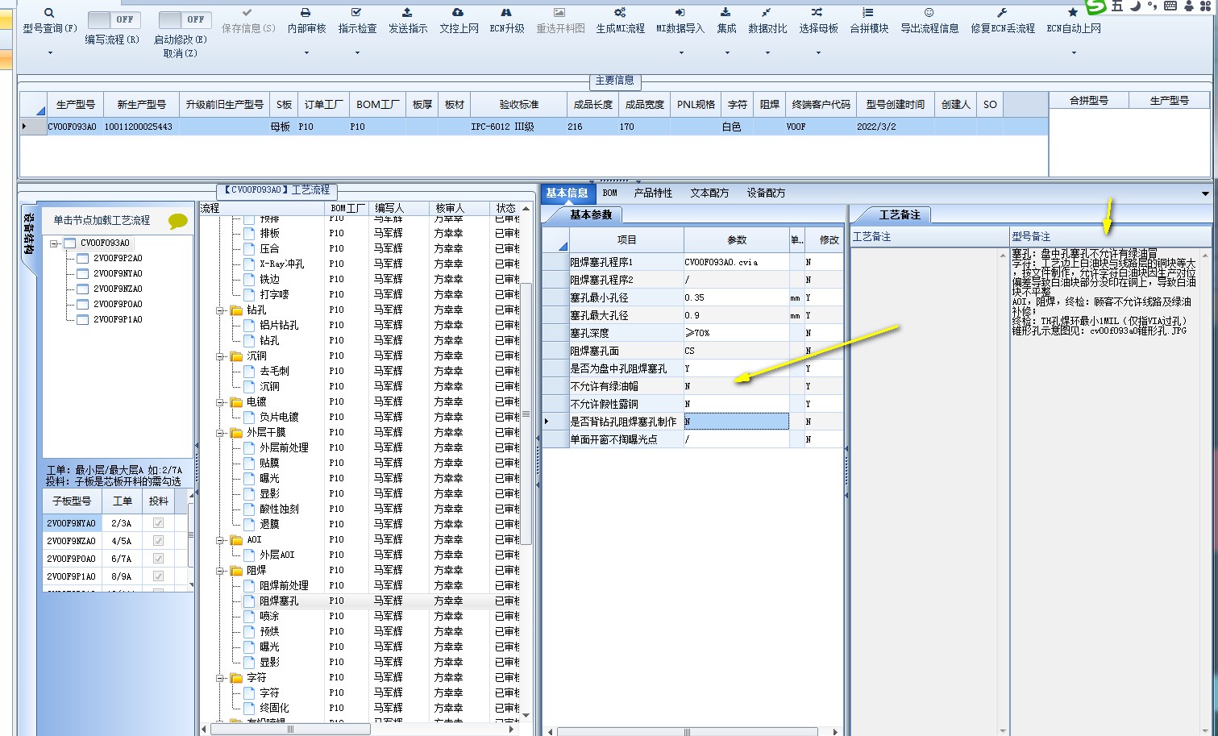Select the 工艺备注 tab
1218x736 pixels.
(x=900, y=215)
